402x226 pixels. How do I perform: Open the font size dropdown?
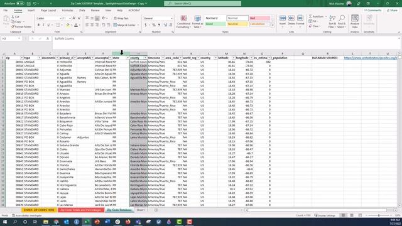pos(70,18)
